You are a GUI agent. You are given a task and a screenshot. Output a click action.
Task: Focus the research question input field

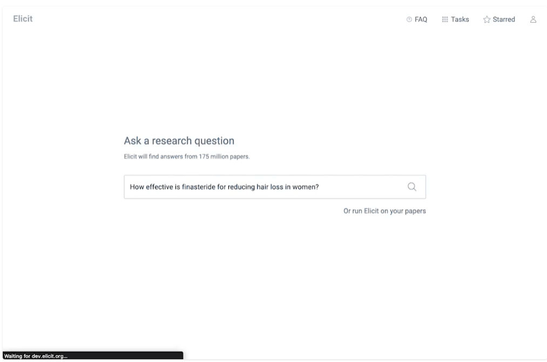click(x=274, y=187)
